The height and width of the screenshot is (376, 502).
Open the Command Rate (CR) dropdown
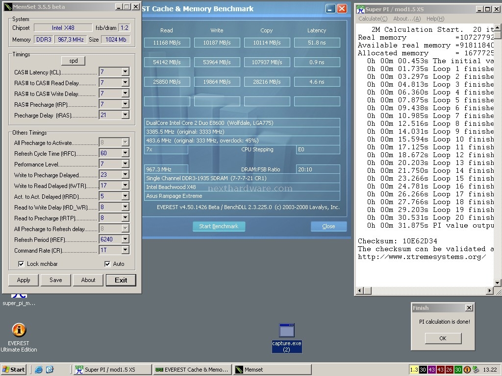125,250
